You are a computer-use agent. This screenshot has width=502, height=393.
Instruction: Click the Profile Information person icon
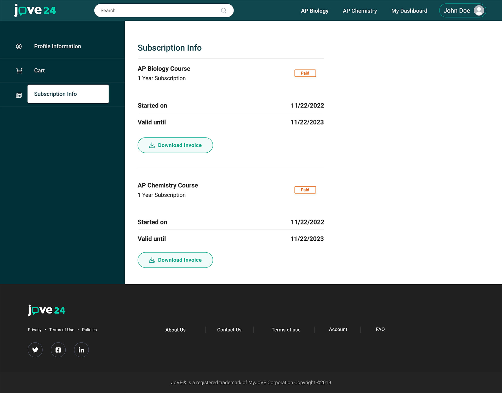click(x=19, y=46)
